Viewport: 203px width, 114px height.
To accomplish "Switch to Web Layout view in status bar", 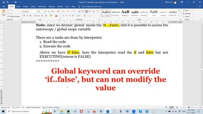I will (177, 107).
